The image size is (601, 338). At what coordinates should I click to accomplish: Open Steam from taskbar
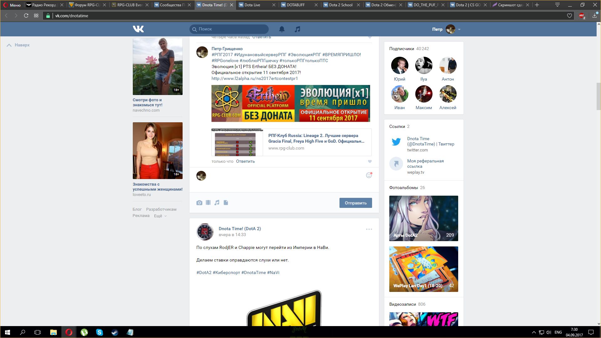pos(115,332)
